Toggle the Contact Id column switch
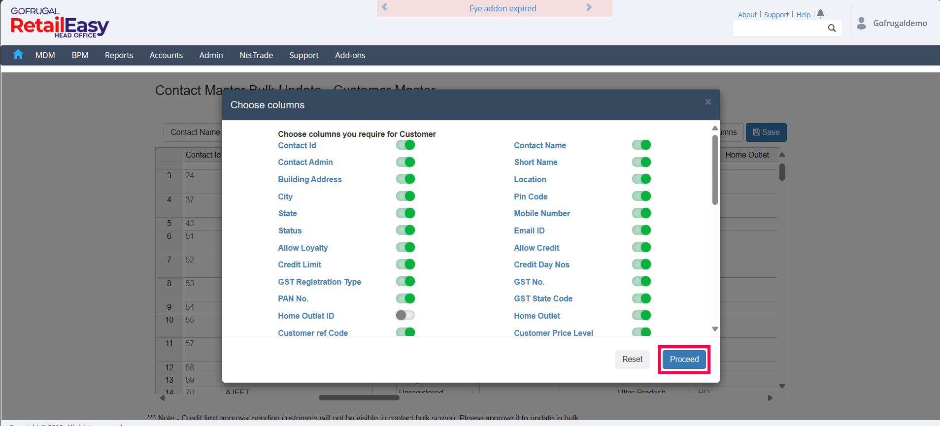The width and height of the screenshot is (940, 426). pos(405,145)
